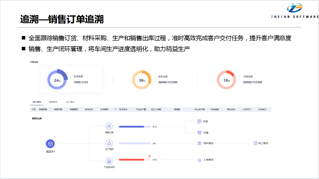
Task: Click the 销售出库 node icon
Action: coord(109,127)
